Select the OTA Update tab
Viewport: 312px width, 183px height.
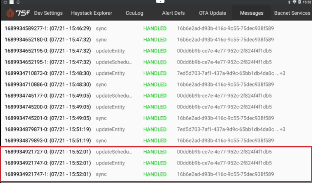(x=213, y=13)
